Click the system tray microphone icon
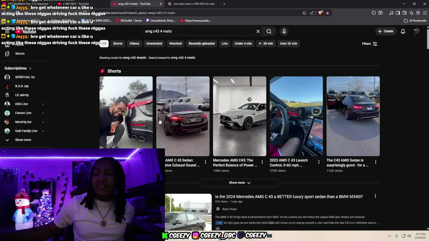429x241 pixels. point(396,236)
